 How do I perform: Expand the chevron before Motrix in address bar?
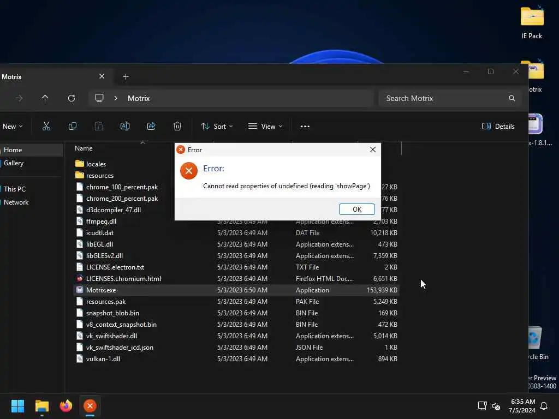[116, 98]
